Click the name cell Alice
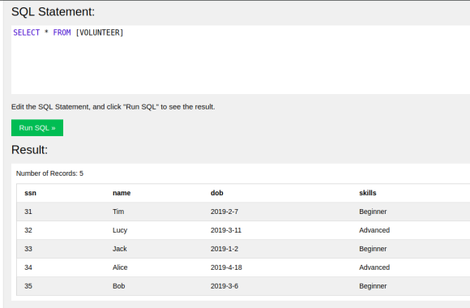Screen dimensions: 470x308 [x=120, y=267]
